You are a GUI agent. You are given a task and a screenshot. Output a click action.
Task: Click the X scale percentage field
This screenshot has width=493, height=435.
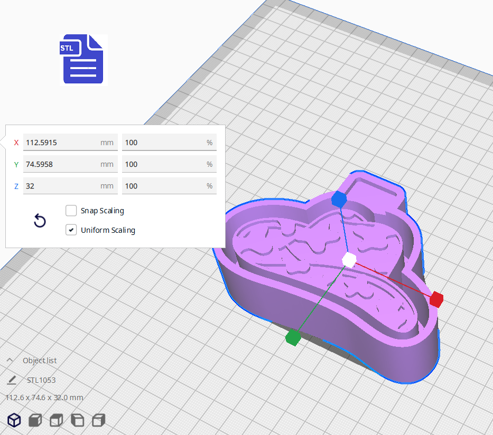(164, 143)
